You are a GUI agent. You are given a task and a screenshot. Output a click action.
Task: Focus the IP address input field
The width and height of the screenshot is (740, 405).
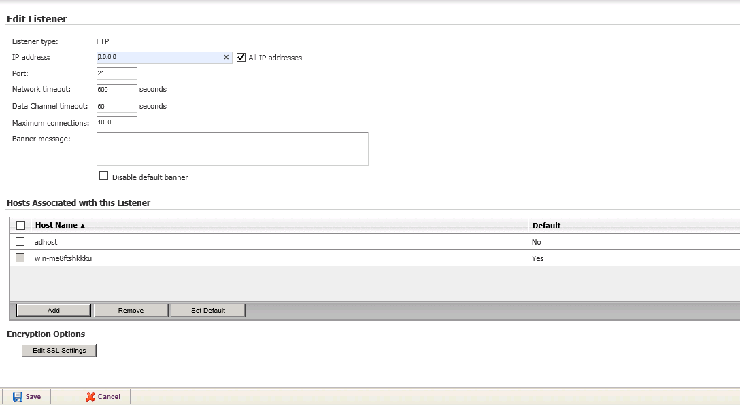pyautogui.click(x=164, y=58)
